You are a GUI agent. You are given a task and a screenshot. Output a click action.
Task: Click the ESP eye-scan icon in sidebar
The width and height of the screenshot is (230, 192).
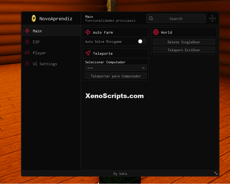(27, 42)
